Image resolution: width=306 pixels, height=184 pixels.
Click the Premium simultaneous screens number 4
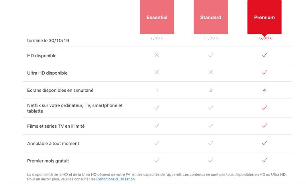(264, 90)
